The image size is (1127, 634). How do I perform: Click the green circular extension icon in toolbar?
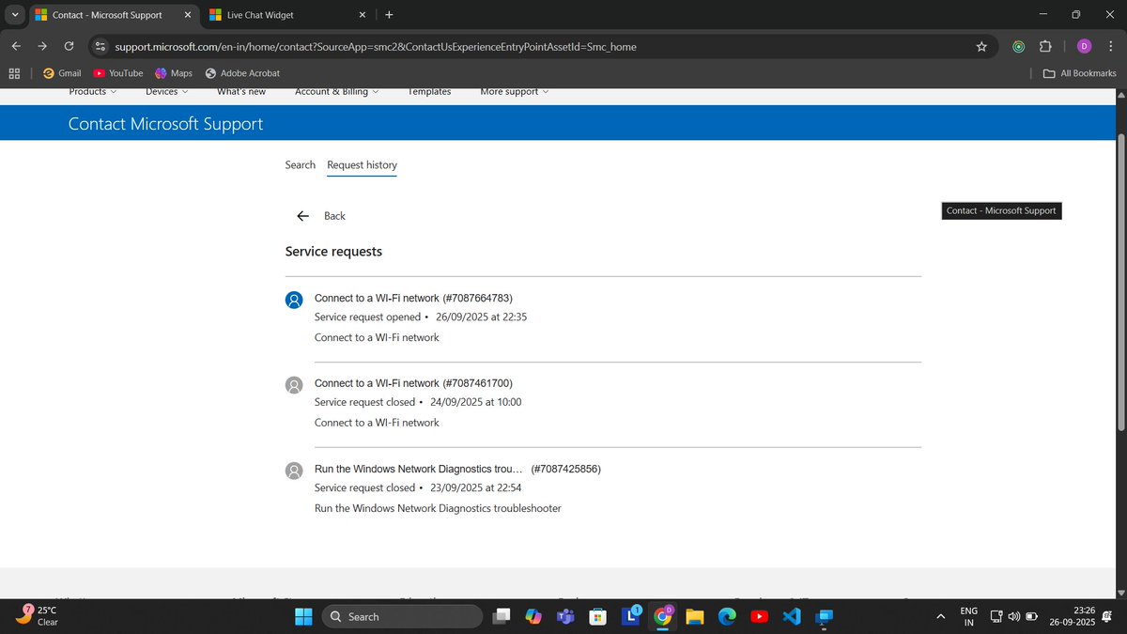pos(1018,46)
